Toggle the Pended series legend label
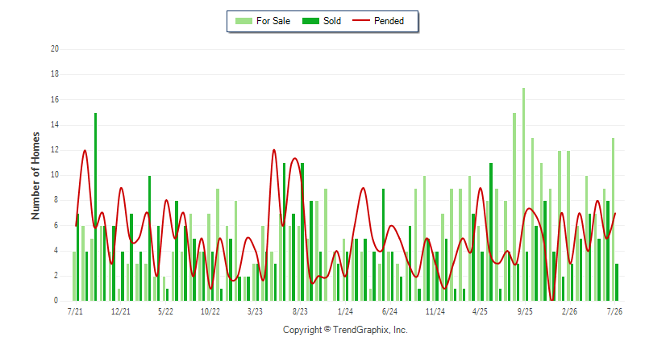This screenshot has width=645, height=350. (x=389, y=21)
